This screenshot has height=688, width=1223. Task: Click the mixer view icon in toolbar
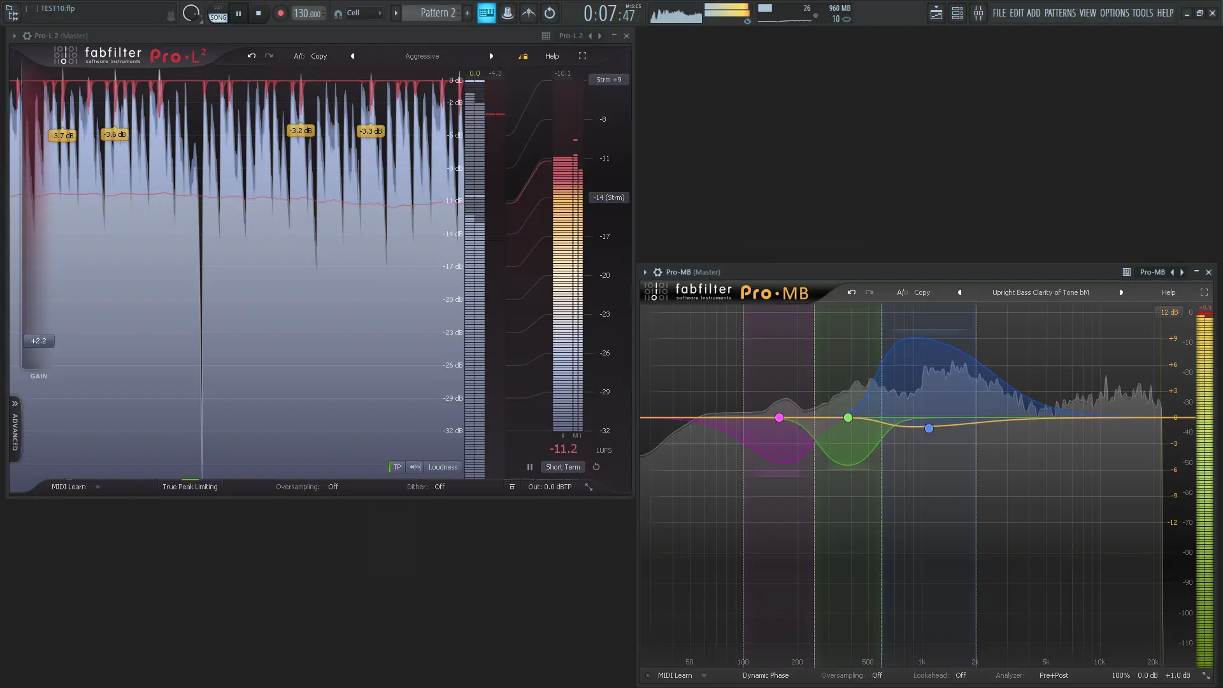click(x=978, y=13)
